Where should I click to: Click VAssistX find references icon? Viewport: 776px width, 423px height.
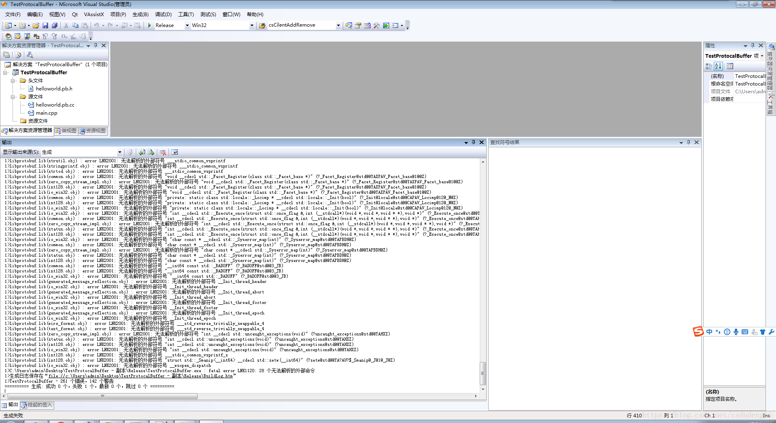point(36,36)
